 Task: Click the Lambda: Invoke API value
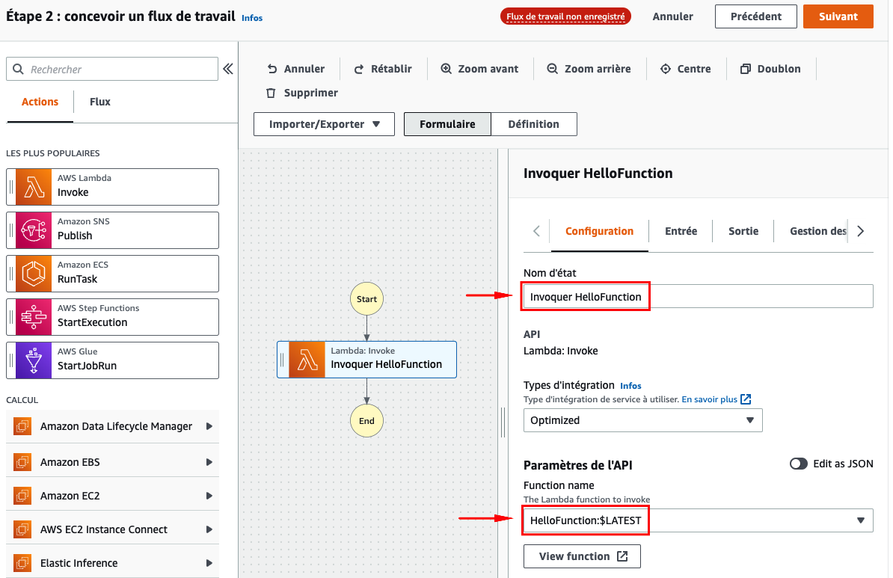(x=560, y=351)
